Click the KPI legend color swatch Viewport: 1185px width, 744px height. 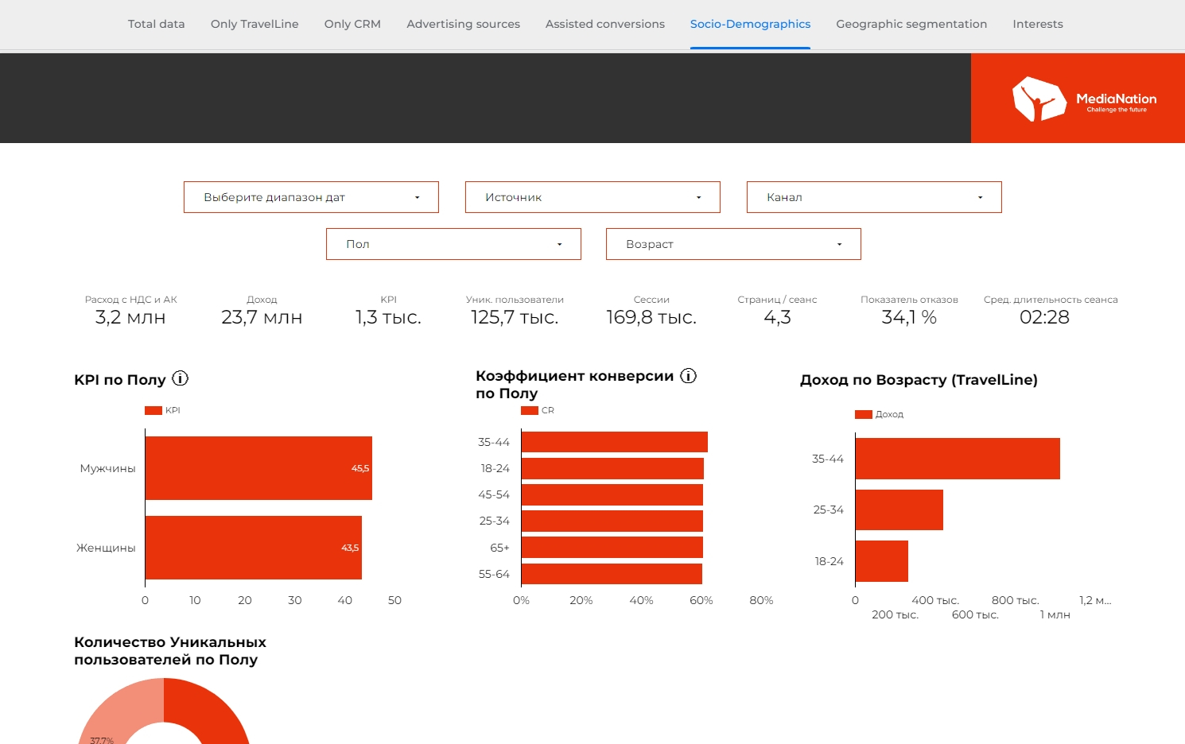(x=153, y=410)
